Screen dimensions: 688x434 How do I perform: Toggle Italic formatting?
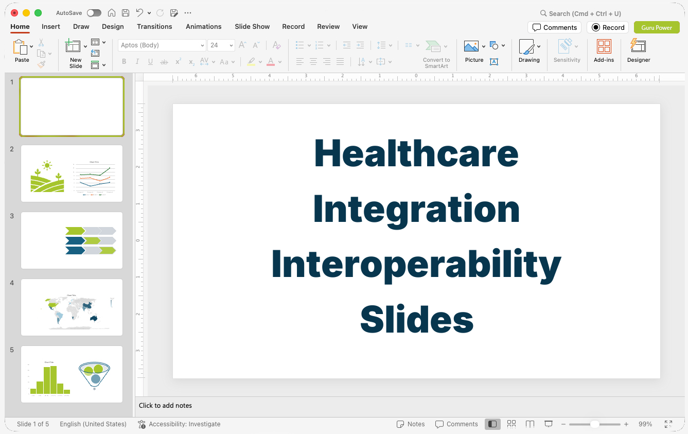point(137,62)
